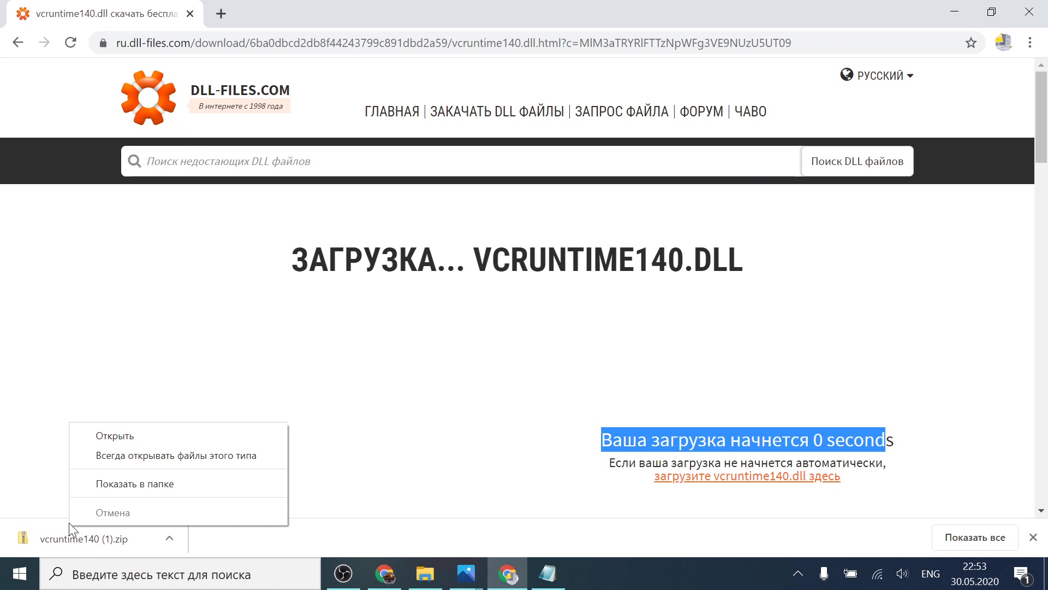
Task: Bookmark this page with star icon
Action: click(x=970, y=43)
